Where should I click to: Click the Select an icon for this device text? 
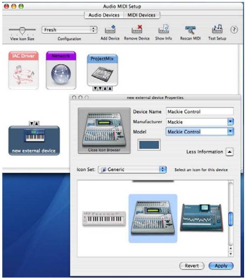click(201, 170)
